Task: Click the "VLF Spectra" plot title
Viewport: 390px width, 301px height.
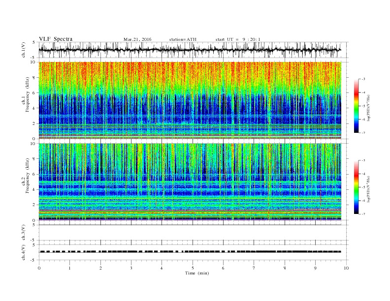Action: pos(56,39)
